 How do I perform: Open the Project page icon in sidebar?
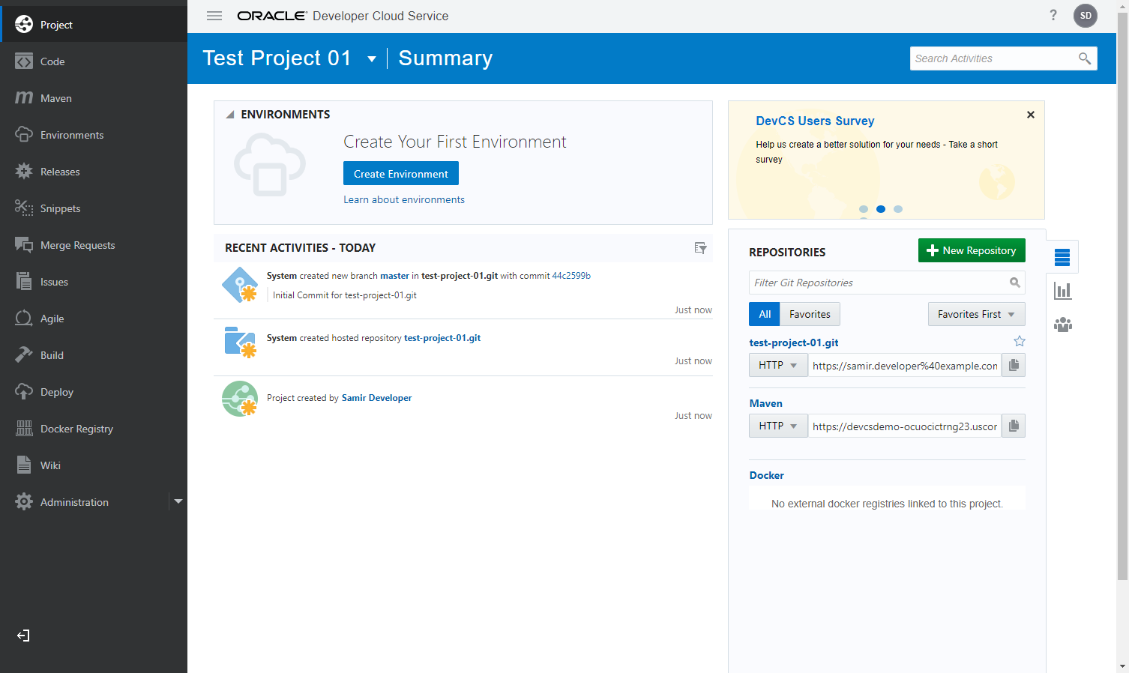coord(24,25)
